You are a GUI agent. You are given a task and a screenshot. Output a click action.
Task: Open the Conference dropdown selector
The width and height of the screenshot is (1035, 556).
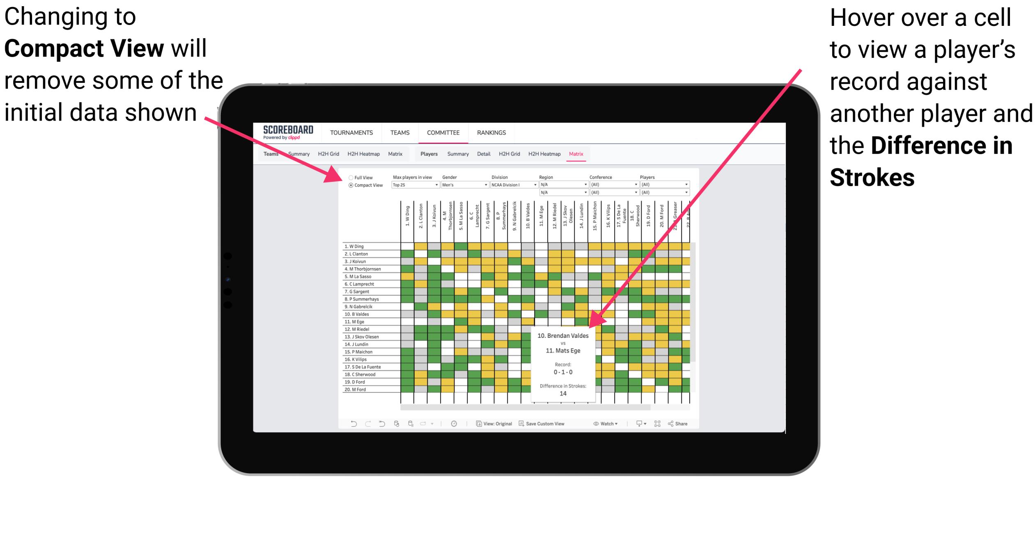pyautogui.click(x=613, y=185)
